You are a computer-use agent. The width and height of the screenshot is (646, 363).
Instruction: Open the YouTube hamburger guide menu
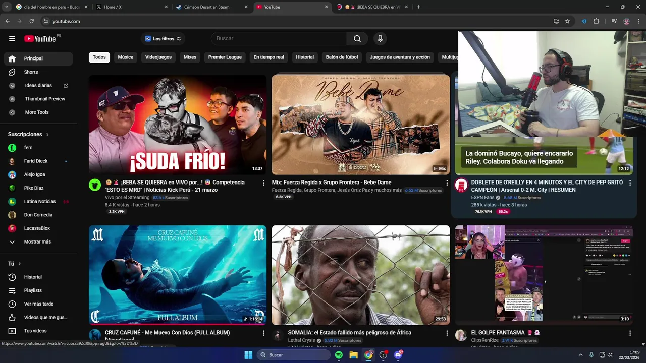pyautogui.click(x=12, y=39)
